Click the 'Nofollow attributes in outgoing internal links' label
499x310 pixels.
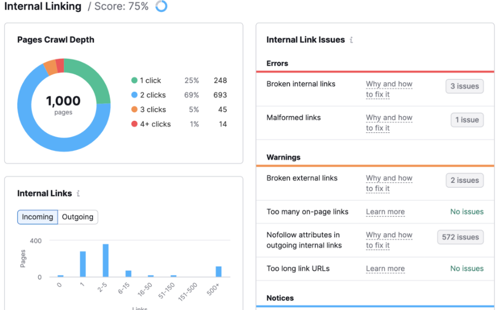coord(304,240)
